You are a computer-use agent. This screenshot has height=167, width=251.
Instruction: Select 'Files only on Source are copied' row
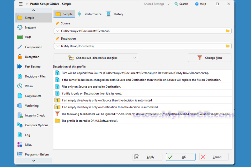(x=143, y=87)
